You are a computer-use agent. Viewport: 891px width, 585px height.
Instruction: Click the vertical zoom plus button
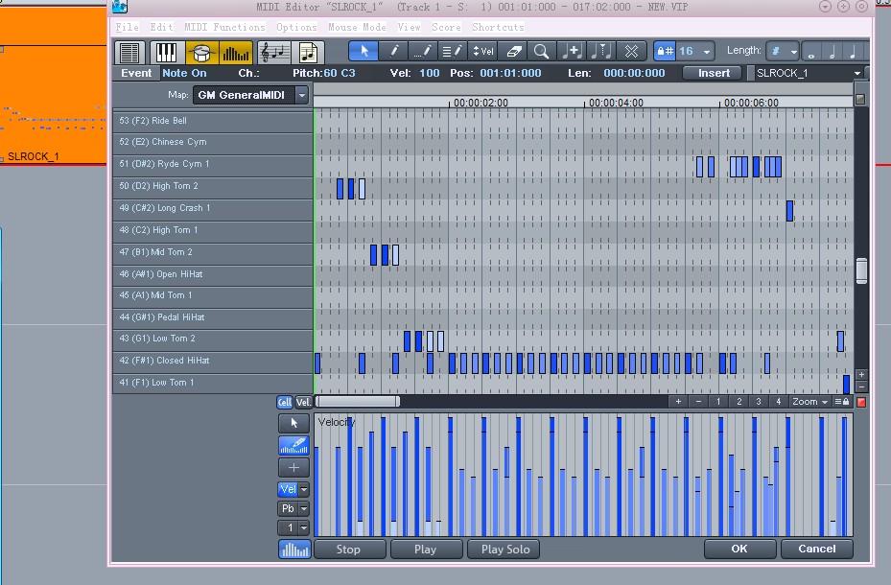861,375
